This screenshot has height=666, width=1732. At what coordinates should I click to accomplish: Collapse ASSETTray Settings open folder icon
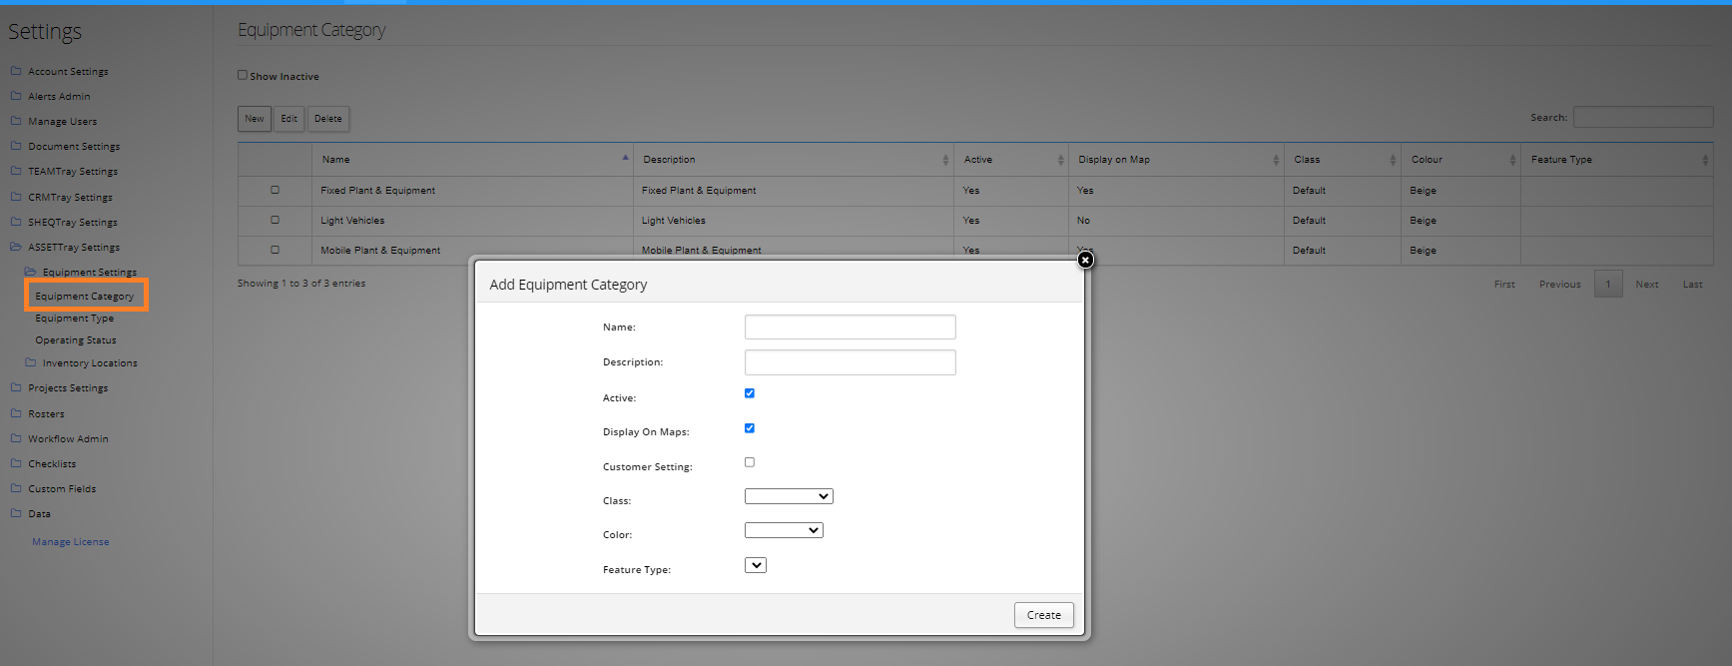coord(16,247)
